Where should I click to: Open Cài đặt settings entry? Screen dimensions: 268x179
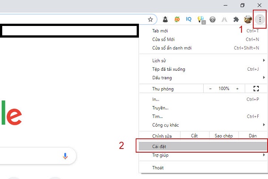coord(203,146)
